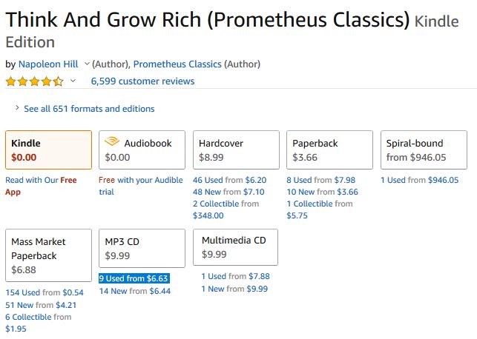Pick the Mass Market Paperback format
The height and width of the screenshot is (339, 477).
click(x=48, y=255)
